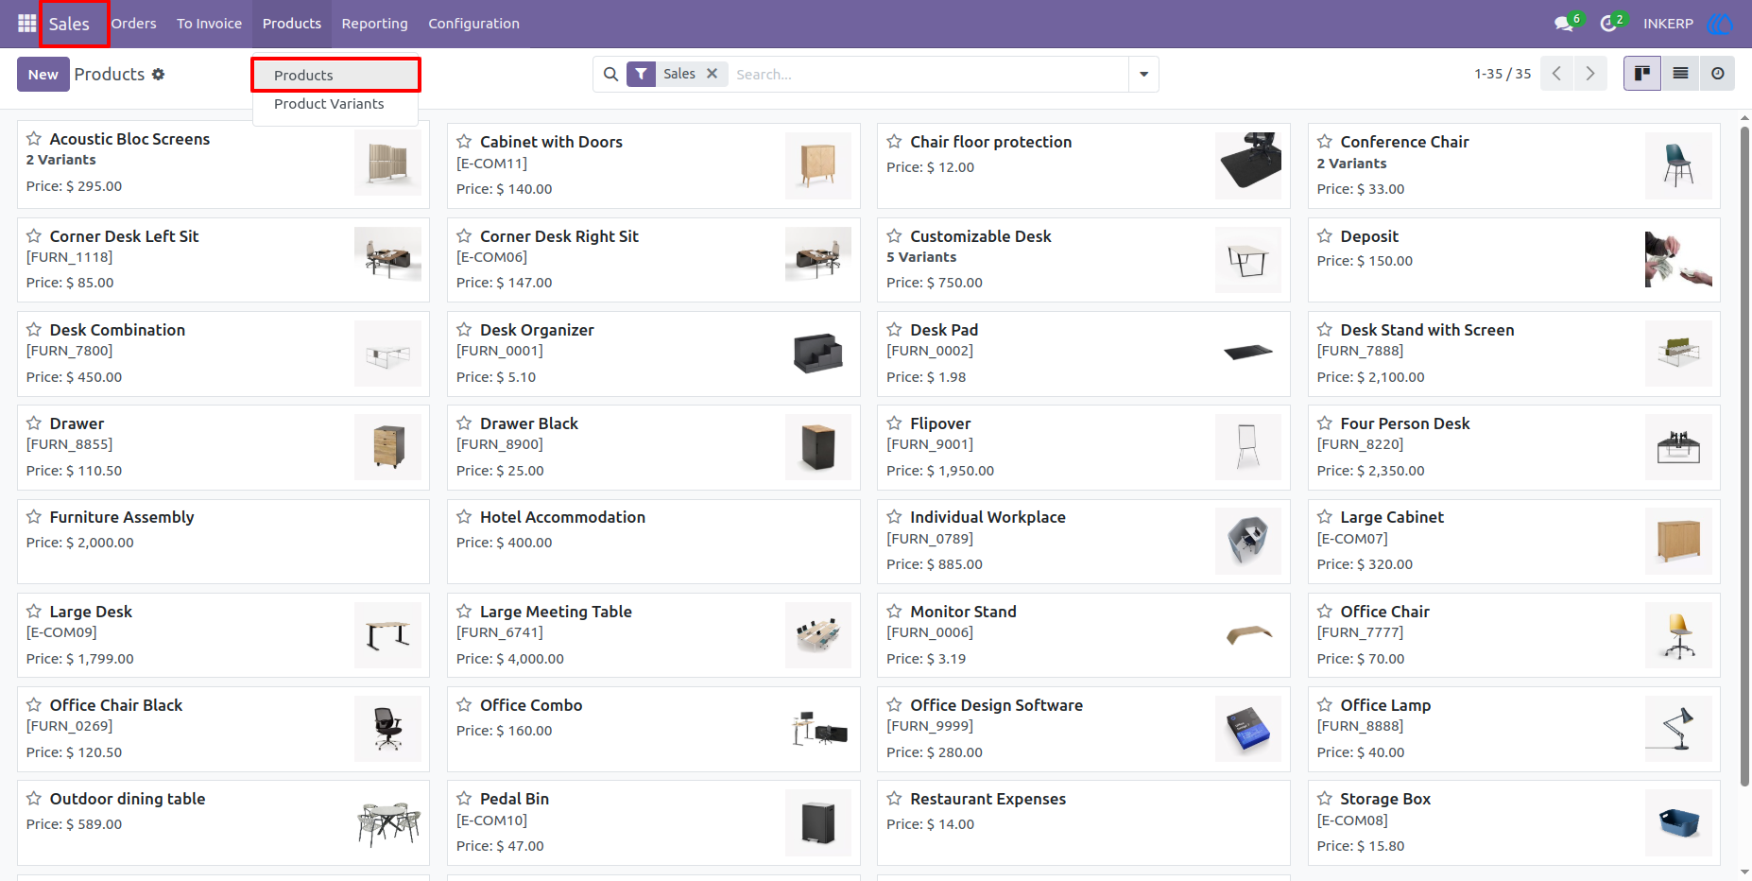Switch to Activity view clock icon

(1717, 74)
